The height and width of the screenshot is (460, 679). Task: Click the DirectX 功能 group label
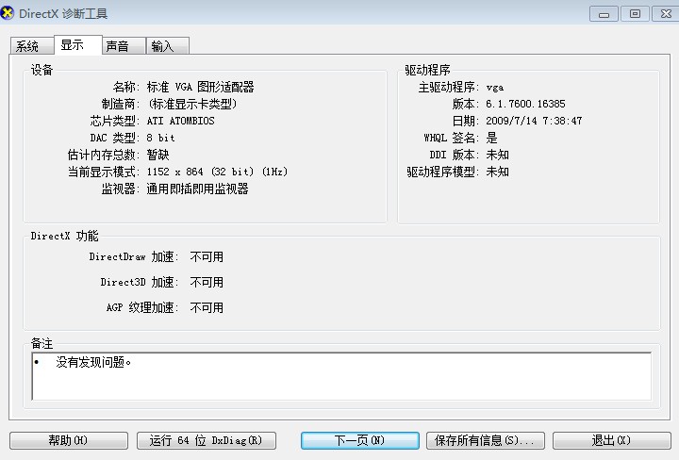(x=64, y=236)
